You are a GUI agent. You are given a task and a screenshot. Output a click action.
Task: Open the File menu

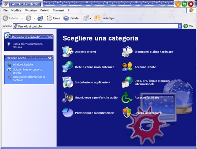6,10
